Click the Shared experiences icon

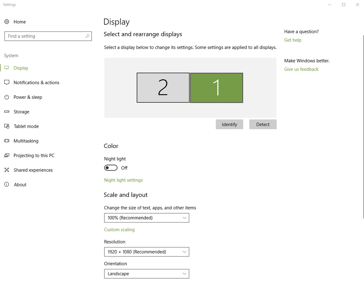[x=7, y=170]
